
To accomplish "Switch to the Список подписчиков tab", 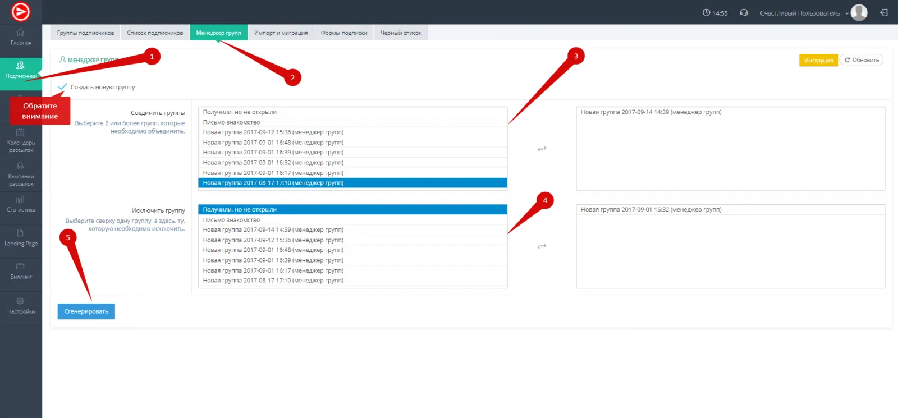I will 155,33.
